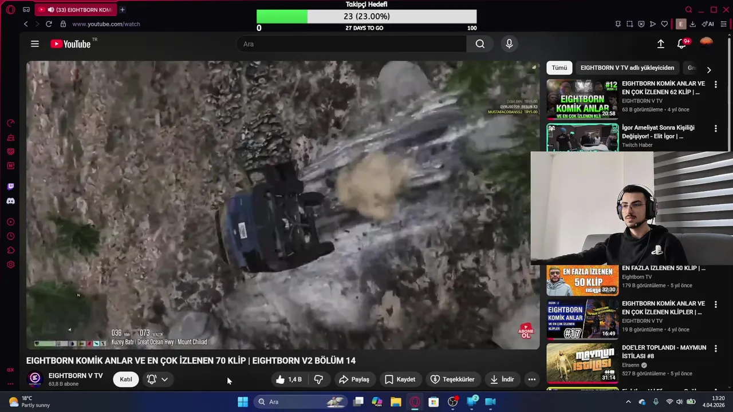The width and height of the screenshot is (733, 412).
Task: Add page to bookmarks heart icon
Action: (664, 24)
